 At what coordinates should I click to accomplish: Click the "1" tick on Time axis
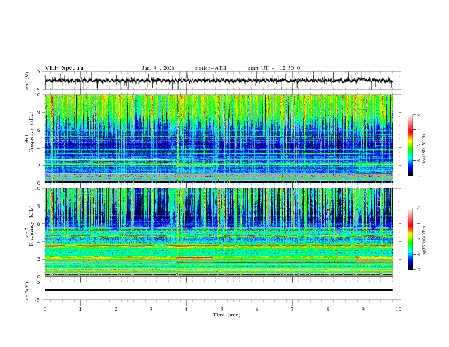pyautogui.click(x=80, y=309)
